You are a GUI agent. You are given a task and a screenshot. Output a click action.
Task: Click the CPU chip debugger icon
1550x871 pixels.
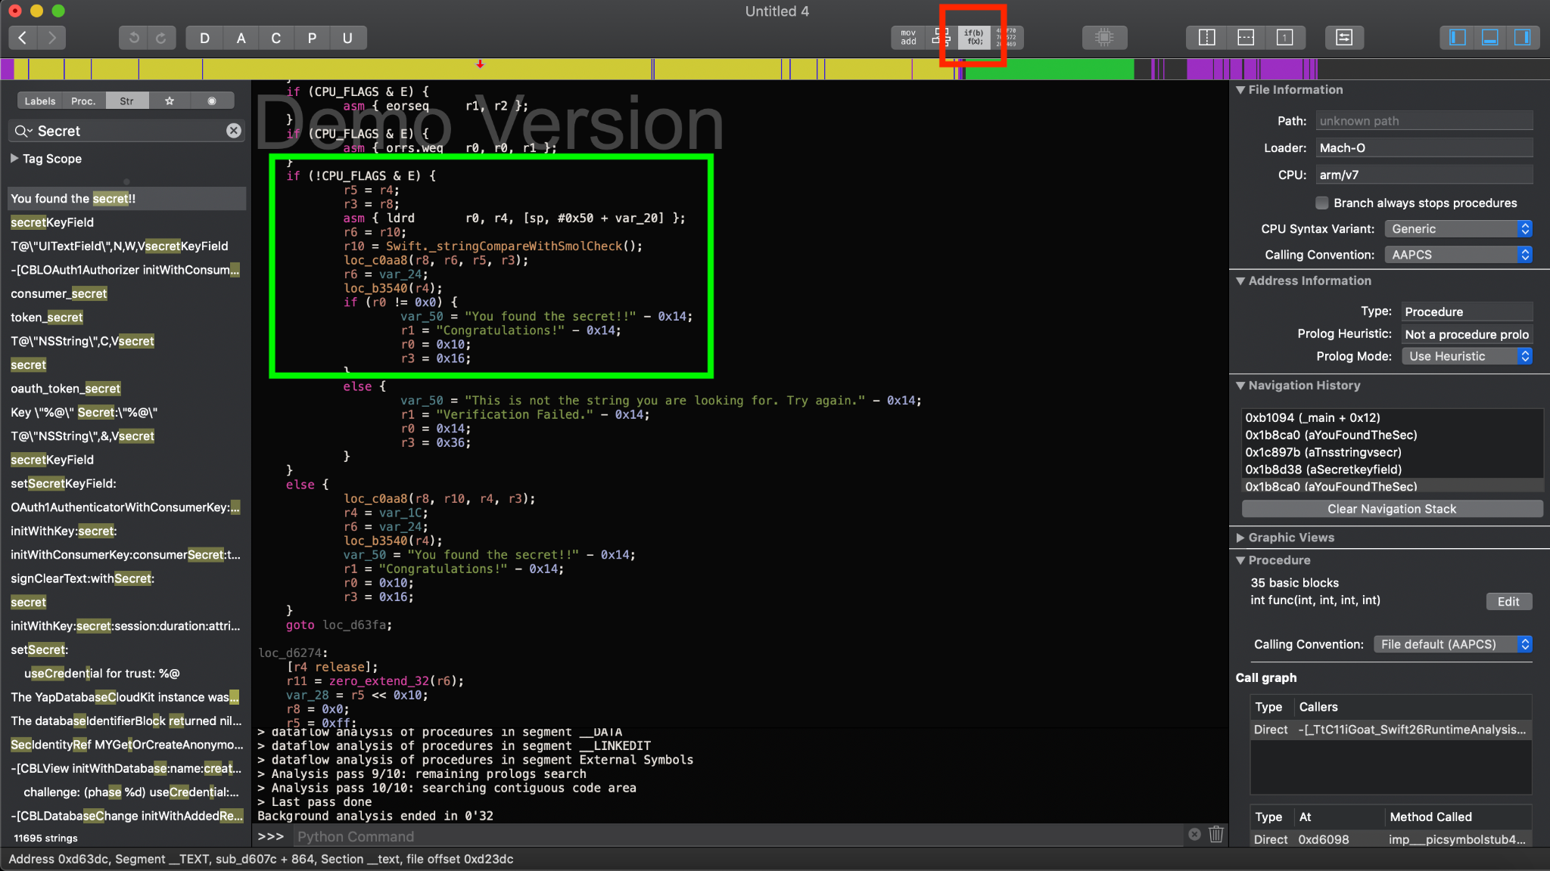tap(1104, 37)
